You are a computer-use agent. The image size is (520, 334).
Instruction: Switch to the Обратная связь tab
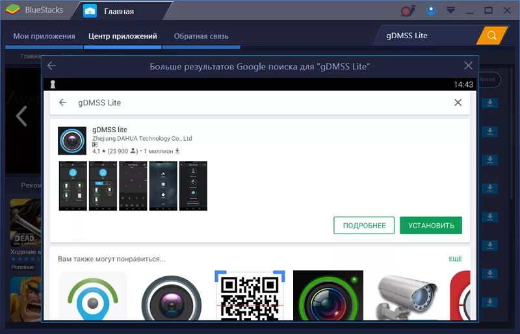point(201,36)
